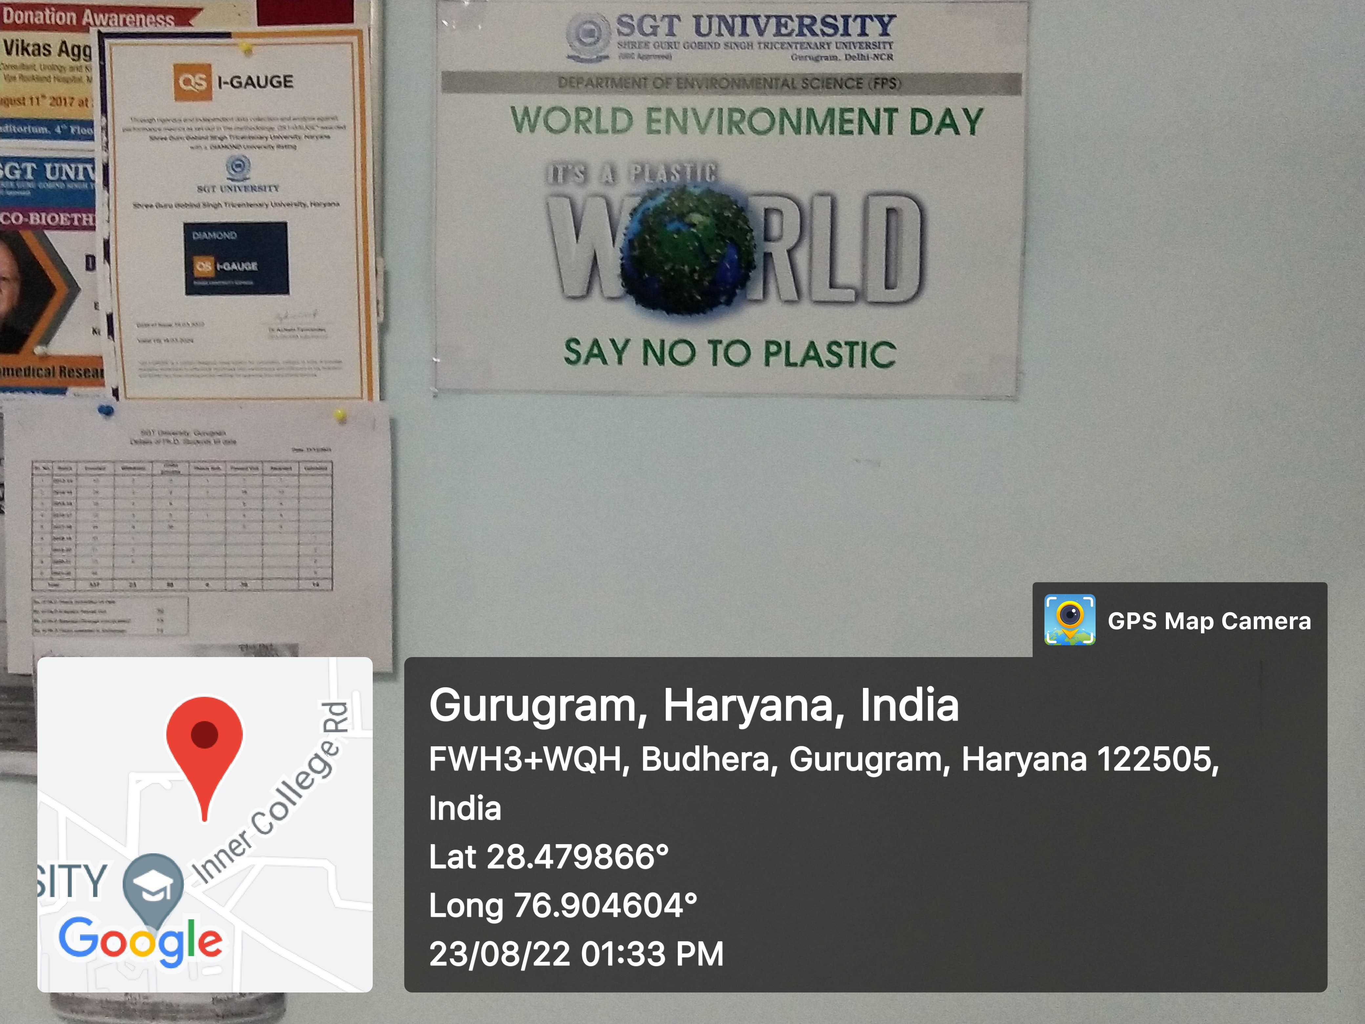The width and height of the screenshot is (1365, 1024).
Task: Click the QS I-GAUGE logo on the certificate
Action: pos(233,81)
